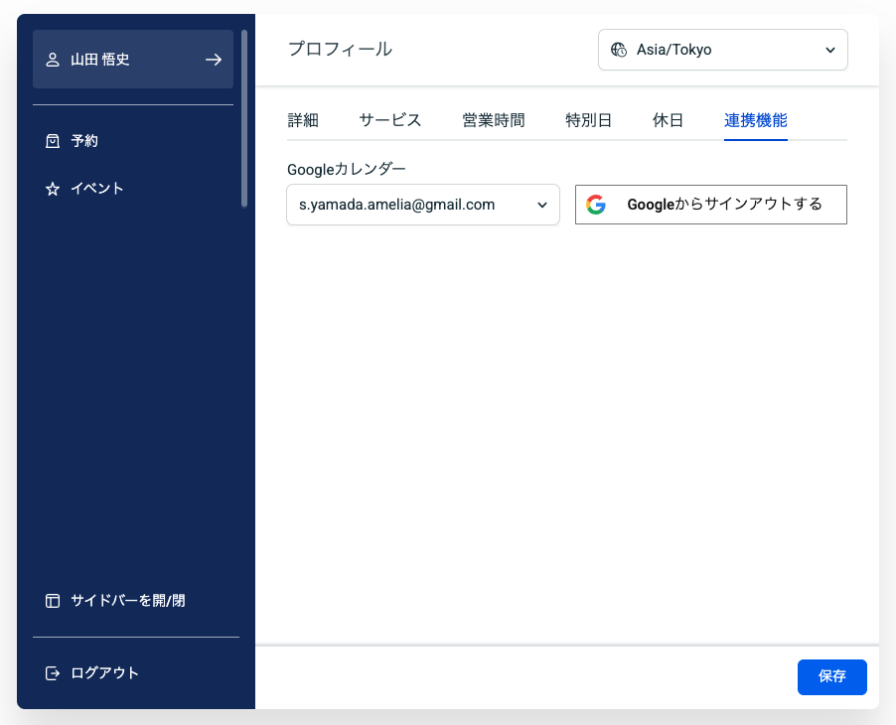Click the sidebar open/close panel icon
The height and width of the screenshot is (725, 896).
[x=53, y=601]
